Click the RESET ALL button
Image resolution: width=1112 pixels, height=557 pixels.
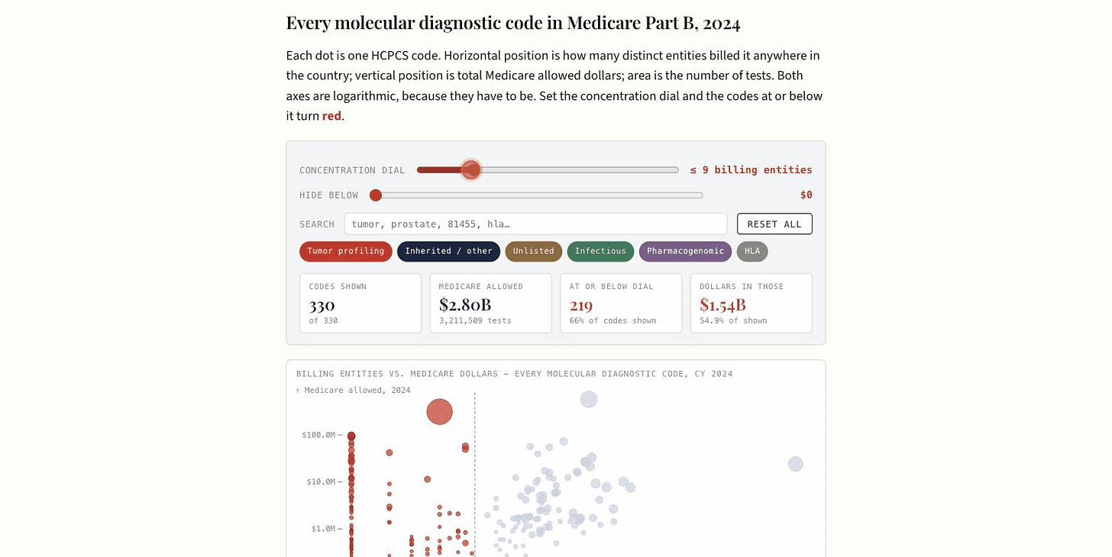(x=774, y=224)
